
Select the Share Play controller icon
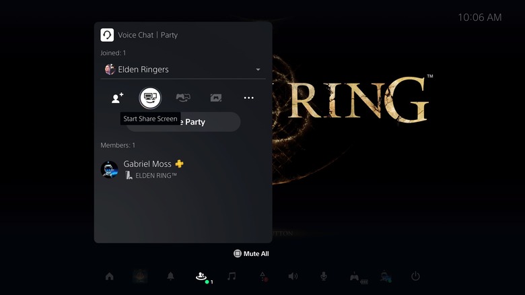(182, 98)
